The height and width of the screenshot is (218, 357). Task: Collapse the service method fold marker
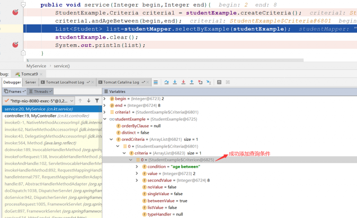click(x=23, y=5)
